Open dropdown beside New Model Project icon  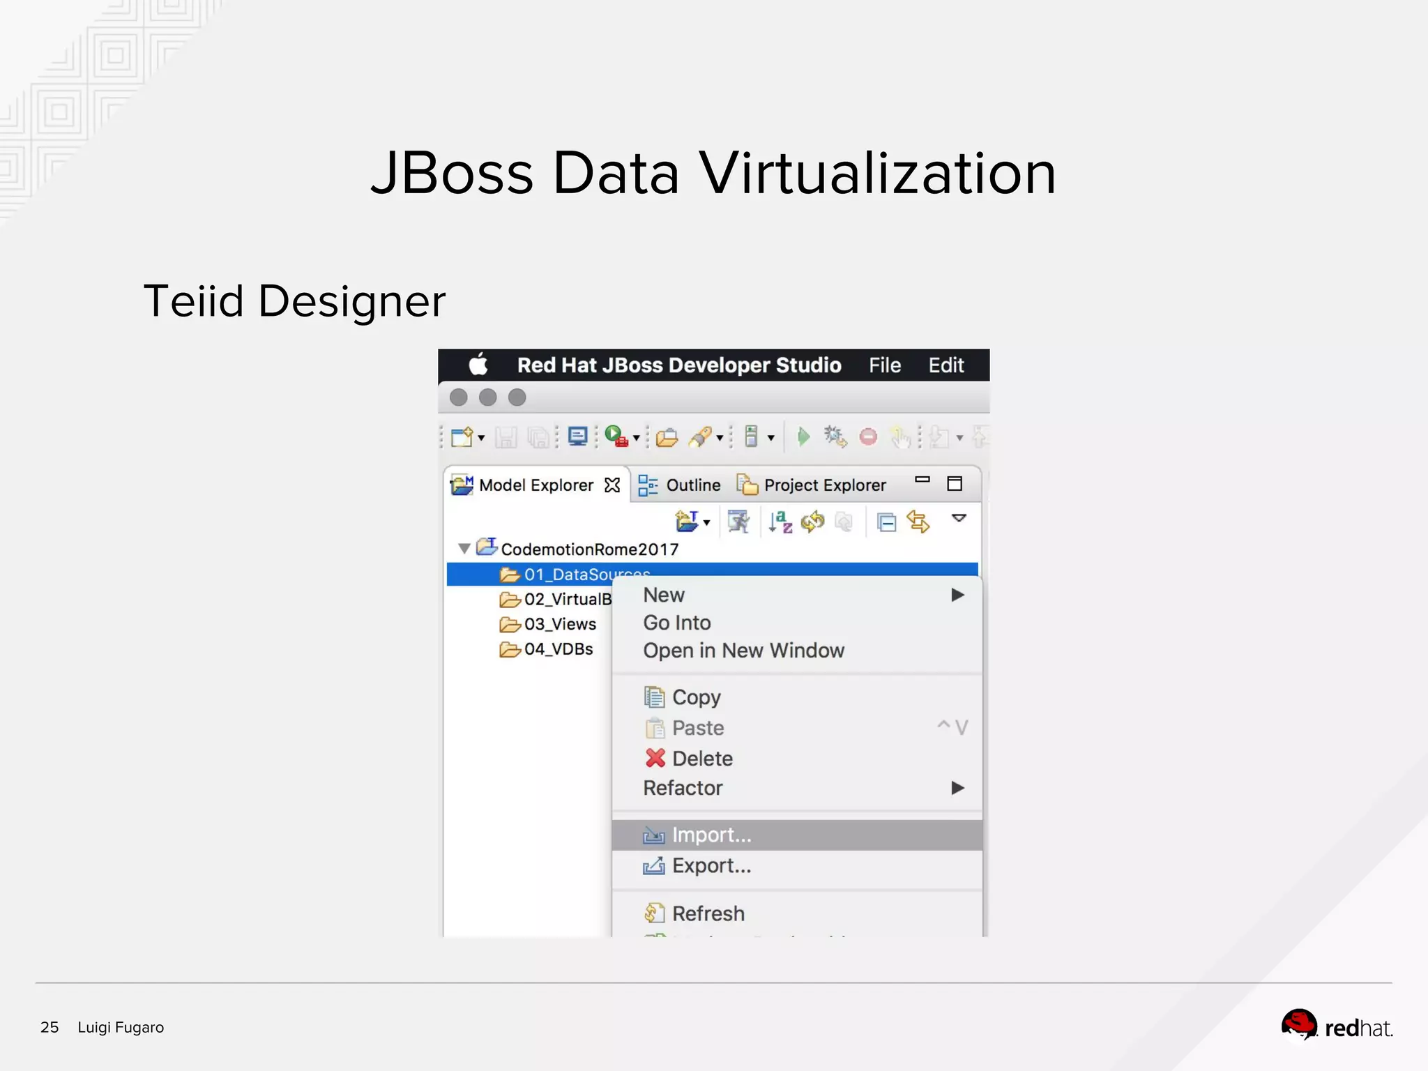(706, 523)
